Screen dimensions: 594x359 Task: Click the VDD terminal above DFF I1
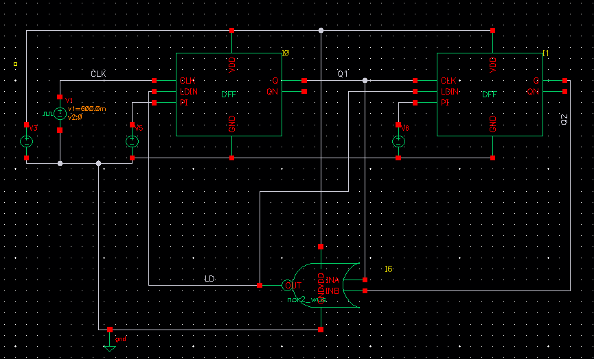(492, 31)
